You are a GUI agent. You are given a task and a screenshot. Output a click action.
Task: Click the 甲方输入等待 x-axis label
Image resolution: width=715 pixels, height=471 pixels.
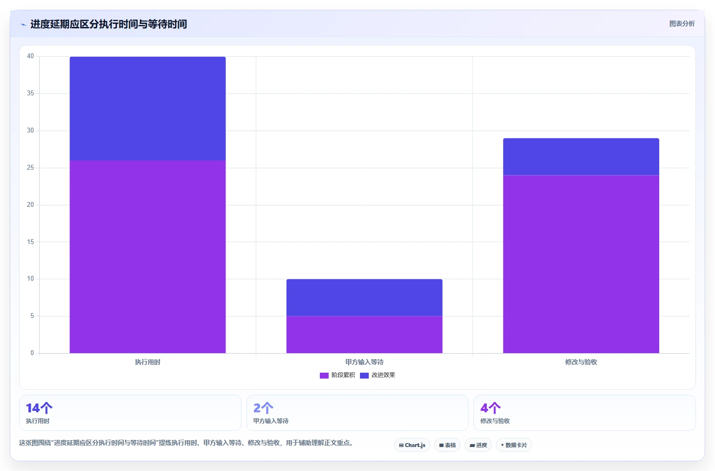tap(364, 362)
